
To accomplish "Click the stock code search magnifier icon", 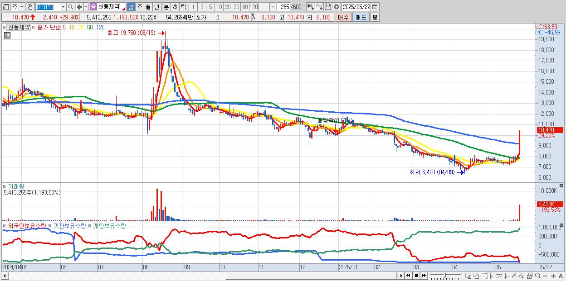I will click(71, 7).
